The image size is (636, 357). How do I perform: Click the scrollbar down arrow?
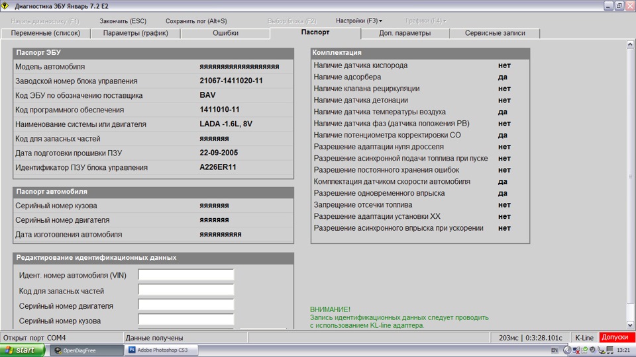tap(631, 325)
